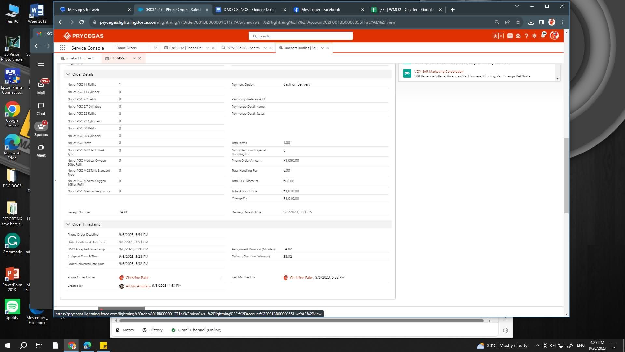Switch to 09751356588 Search workspace tab

click(x=243, y=48)
